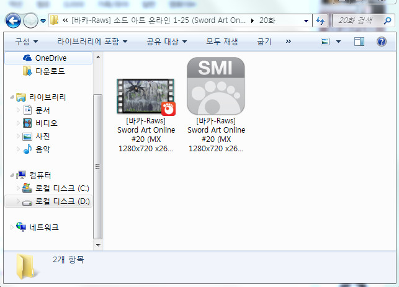Click the OneDrive cloud icon

pos(27,58)
